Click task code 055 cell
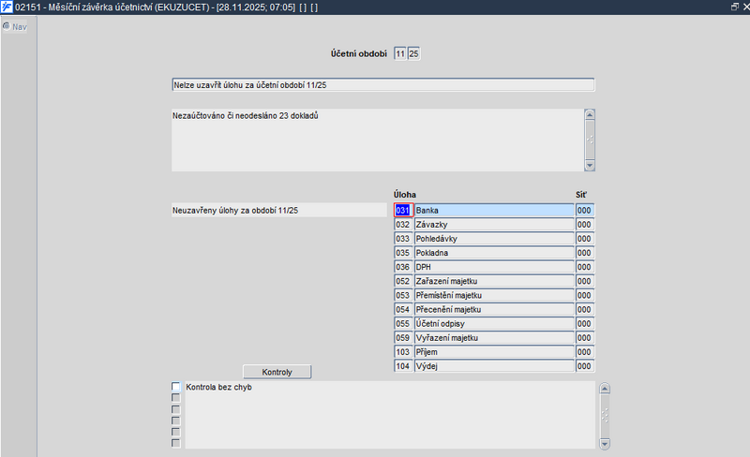This screenshot has height=457, width=750. [403, 324]
